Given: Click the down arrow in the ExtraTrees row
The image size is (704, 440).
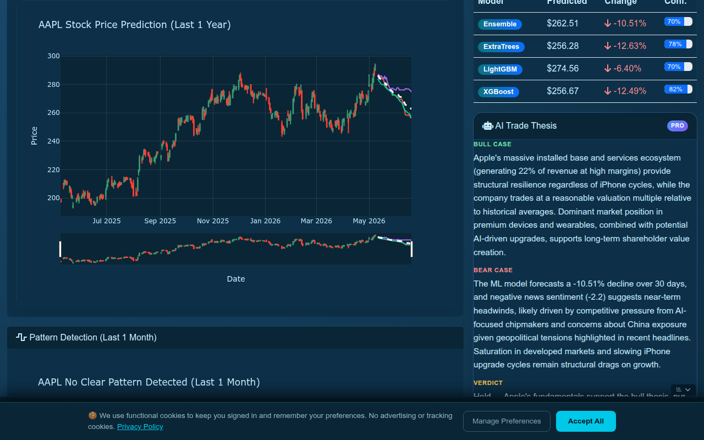Looking at the screenshot, I should click(608, 46).
